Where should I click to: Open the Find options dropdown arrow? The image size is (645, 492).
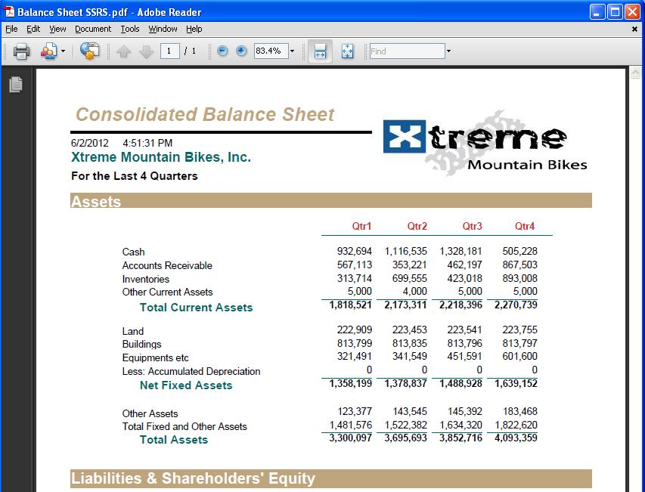[448, 51]
